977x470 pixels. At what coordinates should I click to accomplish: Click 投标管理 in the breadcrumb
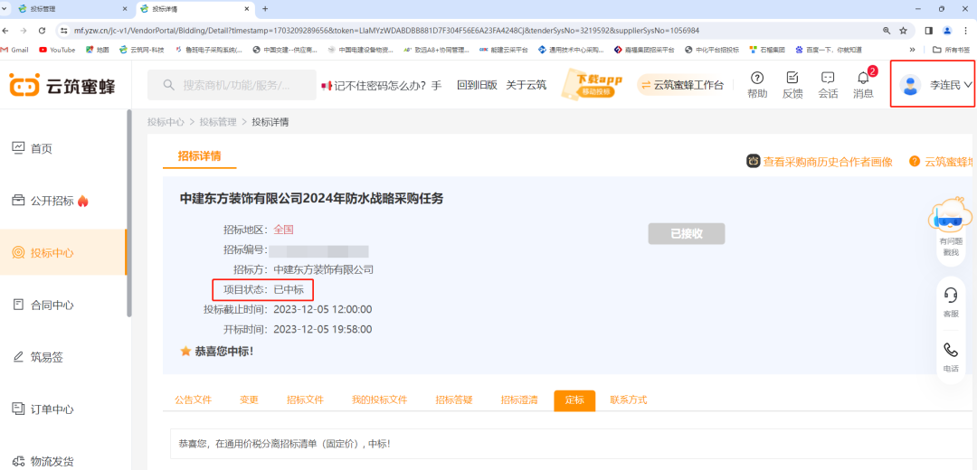click(x=218, y=122)
